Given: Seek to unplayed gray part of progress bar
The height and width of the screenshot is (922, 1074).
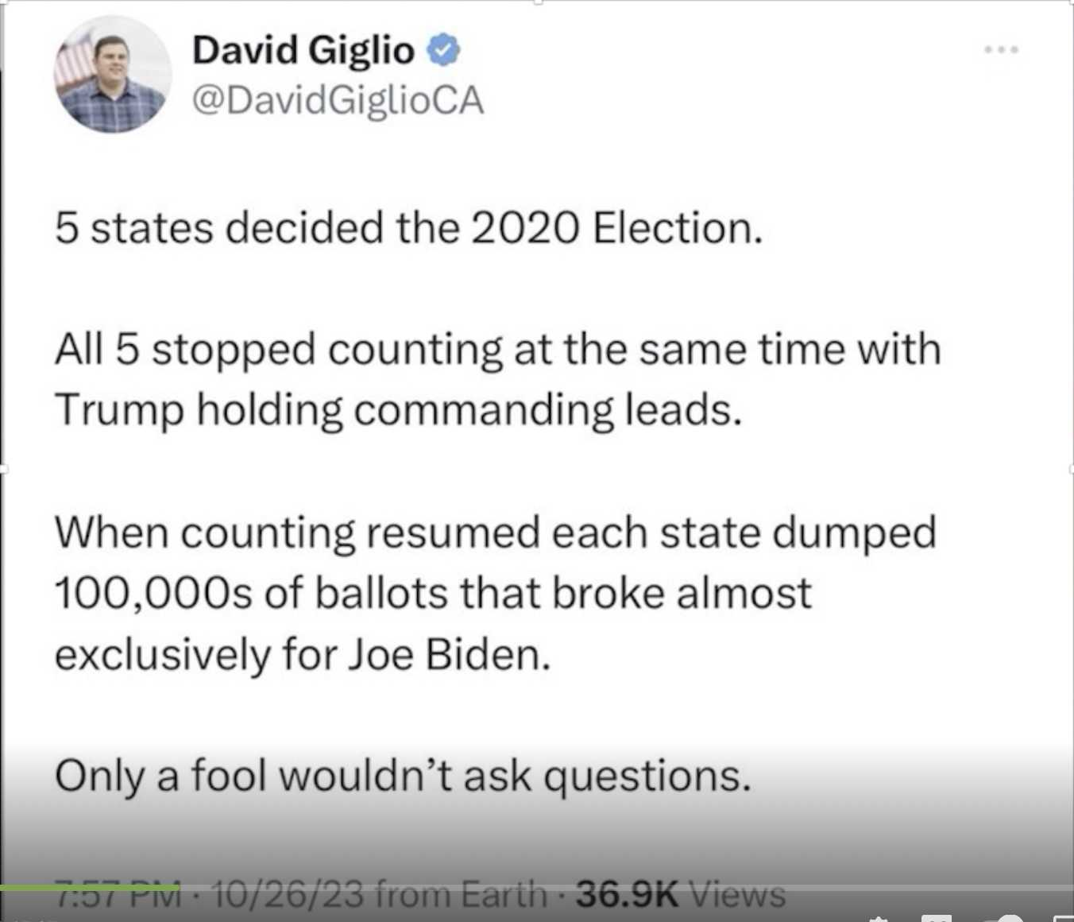Looking at the screenshot, I should [x=636, y=887].
